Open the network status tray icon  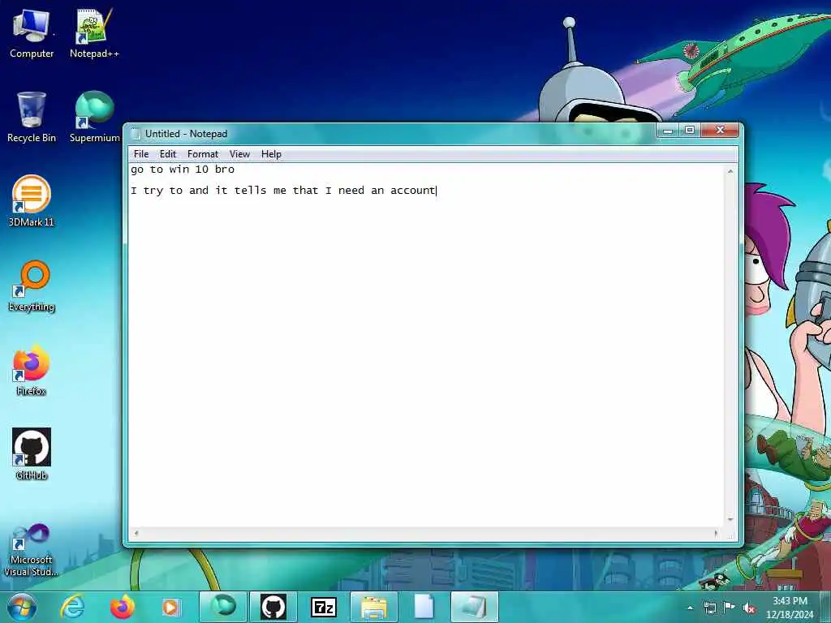click(x=709, y=608)
